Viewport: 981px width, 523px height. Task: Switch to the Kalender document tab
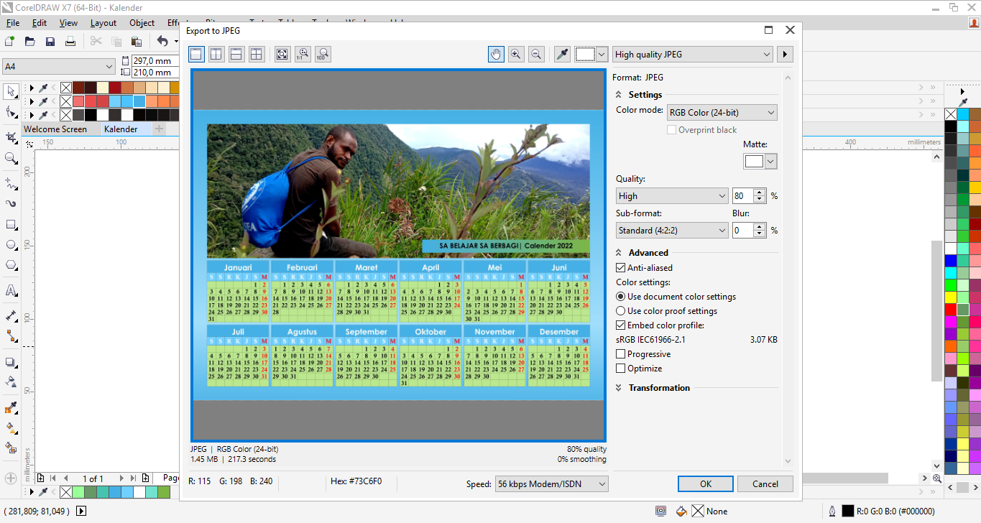pos(121,129)
